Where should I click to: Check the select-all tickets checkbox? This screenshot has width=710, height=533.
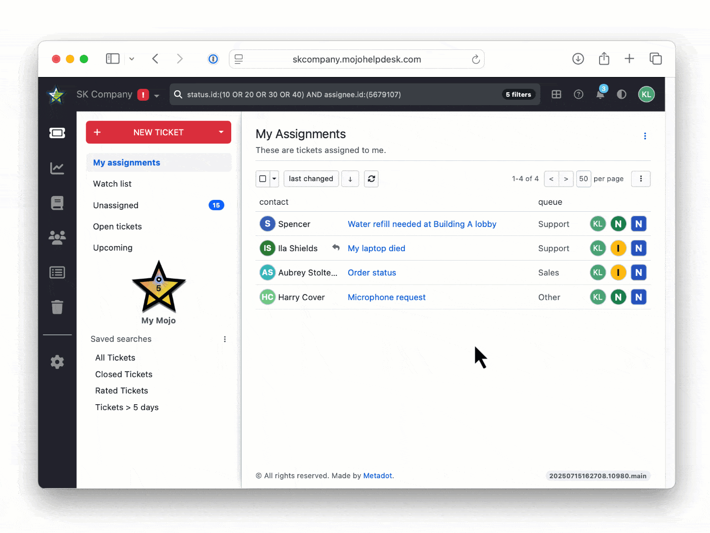[262, 179]
